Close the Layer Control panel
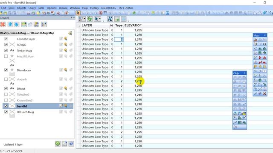The image size is (273, 153). pos(74,18)
